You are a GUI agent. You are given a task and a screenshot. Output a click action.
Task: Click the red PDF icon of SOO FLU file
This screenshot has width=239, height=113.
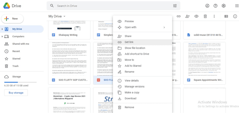point(99,80)
